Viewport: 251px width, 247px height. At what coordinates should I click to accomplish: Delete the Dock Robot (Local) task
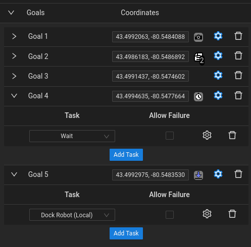tap(232, 214)
